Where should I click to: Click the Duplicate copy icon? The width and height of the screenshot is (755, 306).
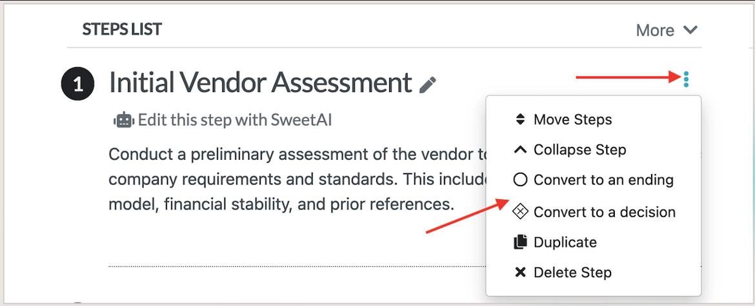pyautogui.click(x=521, y=242)
